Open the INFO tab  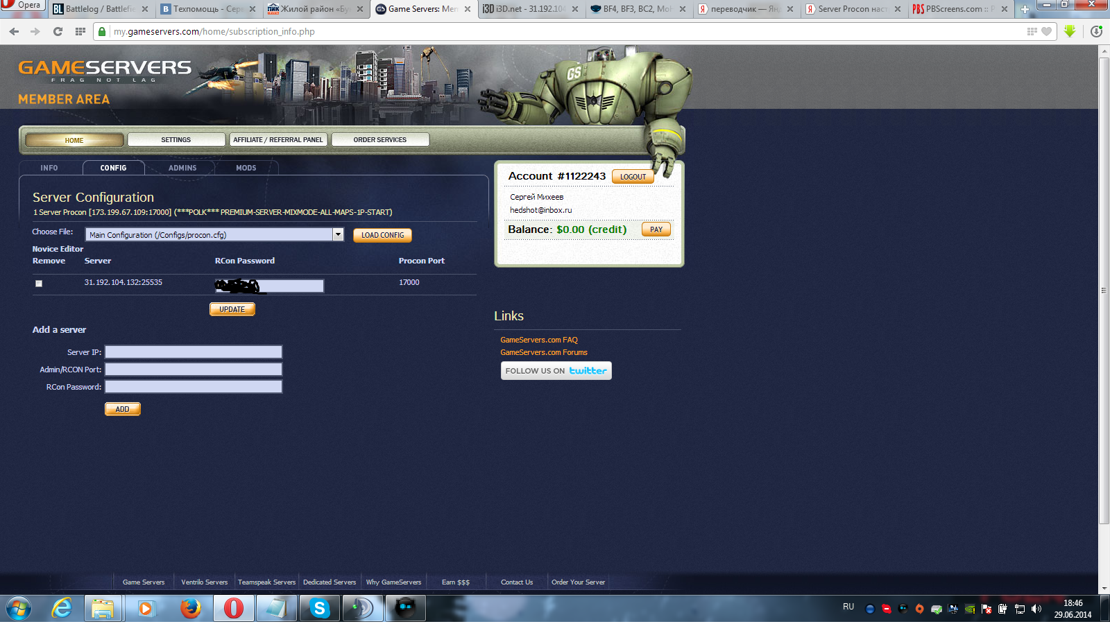pyautogui.click(x=49, y=168)
